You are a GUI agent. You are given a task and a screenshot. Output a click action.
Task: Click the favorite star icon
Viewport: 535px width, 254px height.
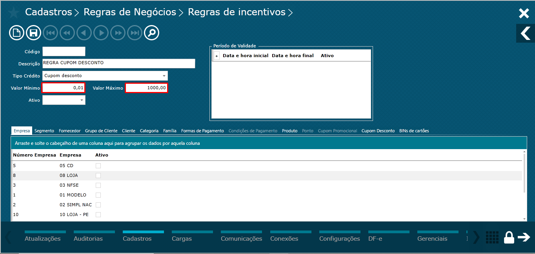coord(13,13)
